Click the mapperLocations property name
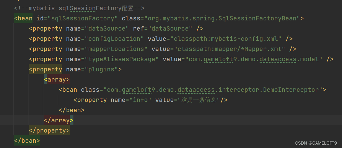 116,49
